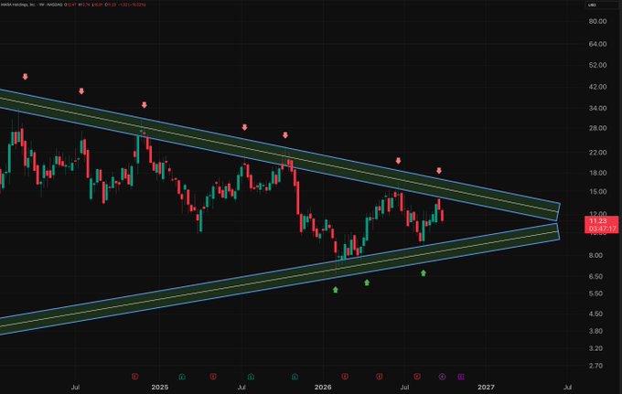Click the 2025 label on the time axis

(160, 387)
